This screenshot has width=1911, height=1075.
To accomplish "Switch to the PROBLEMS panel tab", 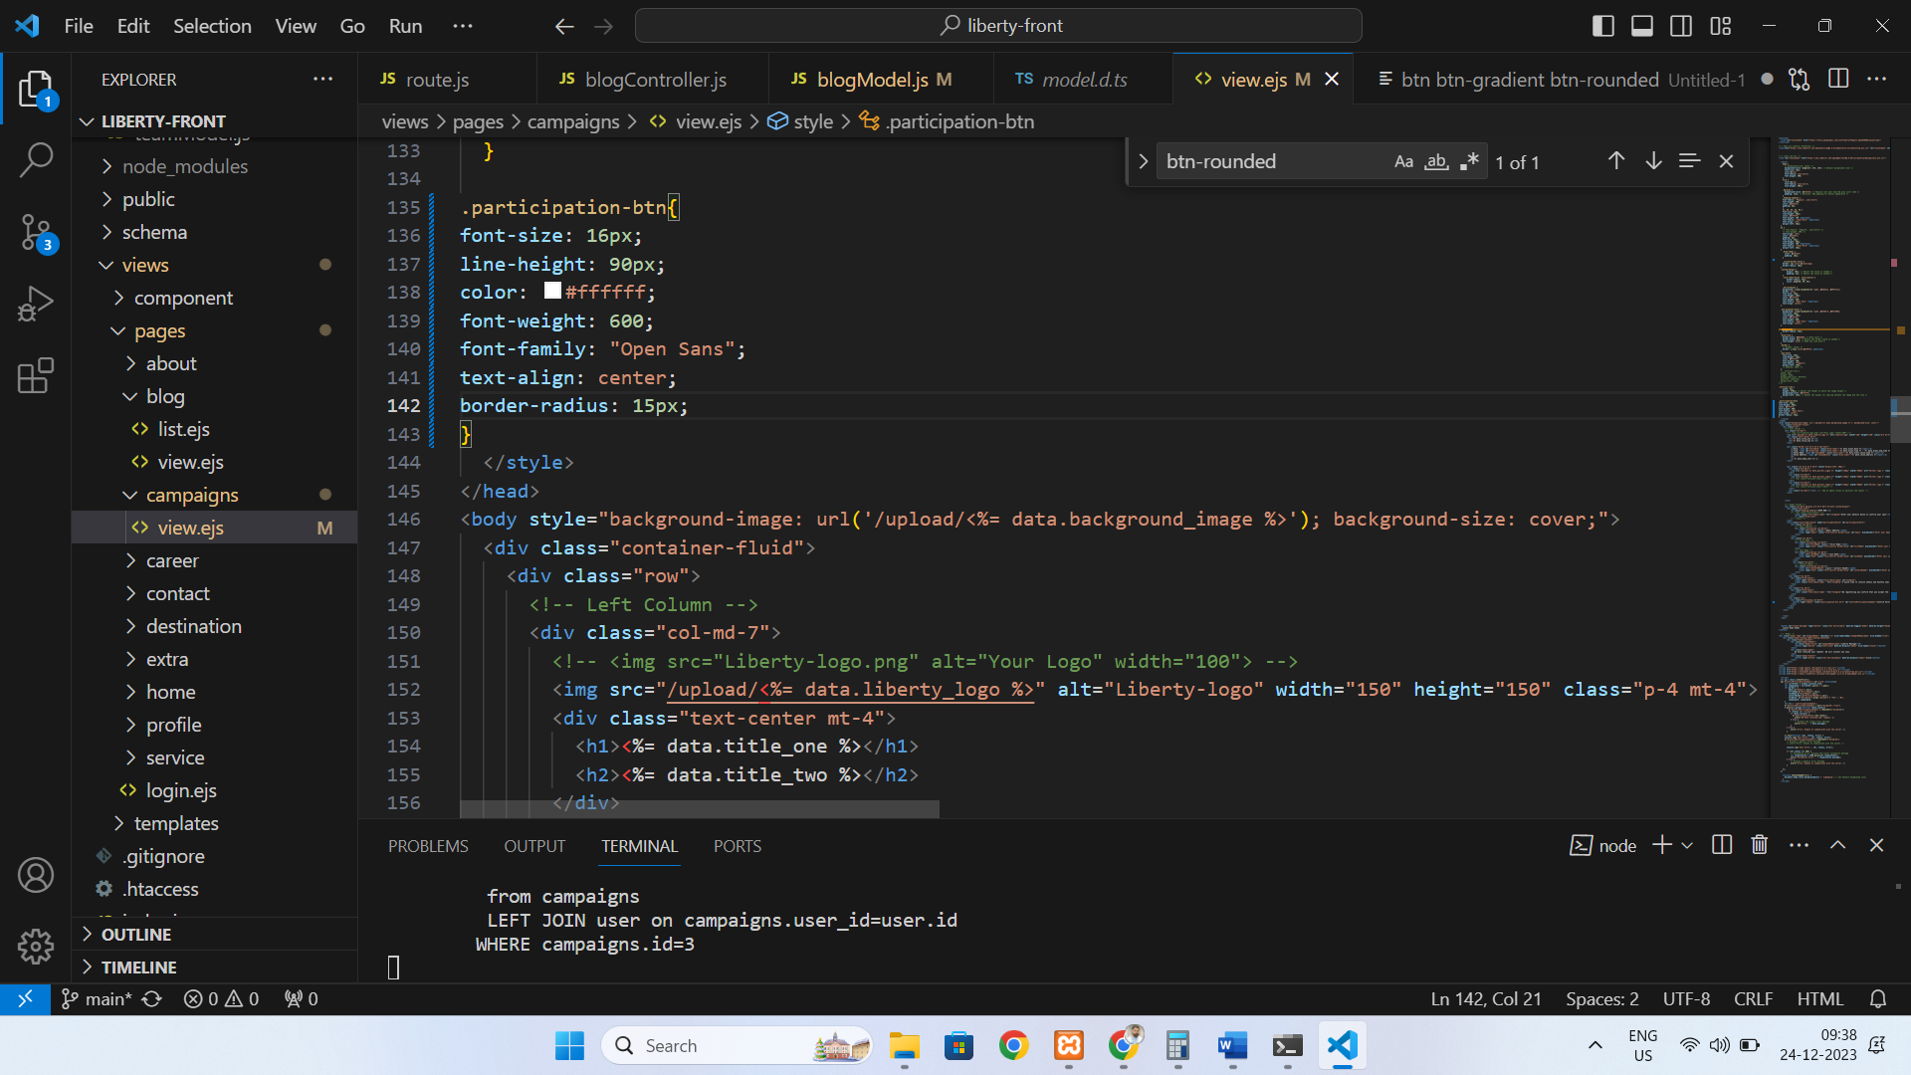I will click(428, 846).
